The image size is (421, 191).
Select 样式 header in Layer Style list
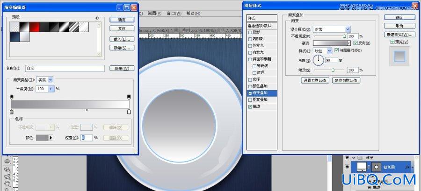tap(262, 18)
